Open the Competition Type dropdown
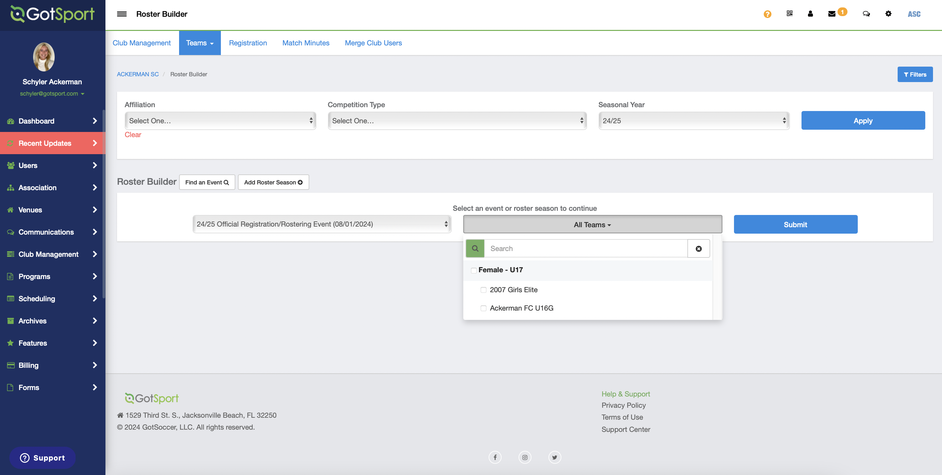 pos(457,120)
